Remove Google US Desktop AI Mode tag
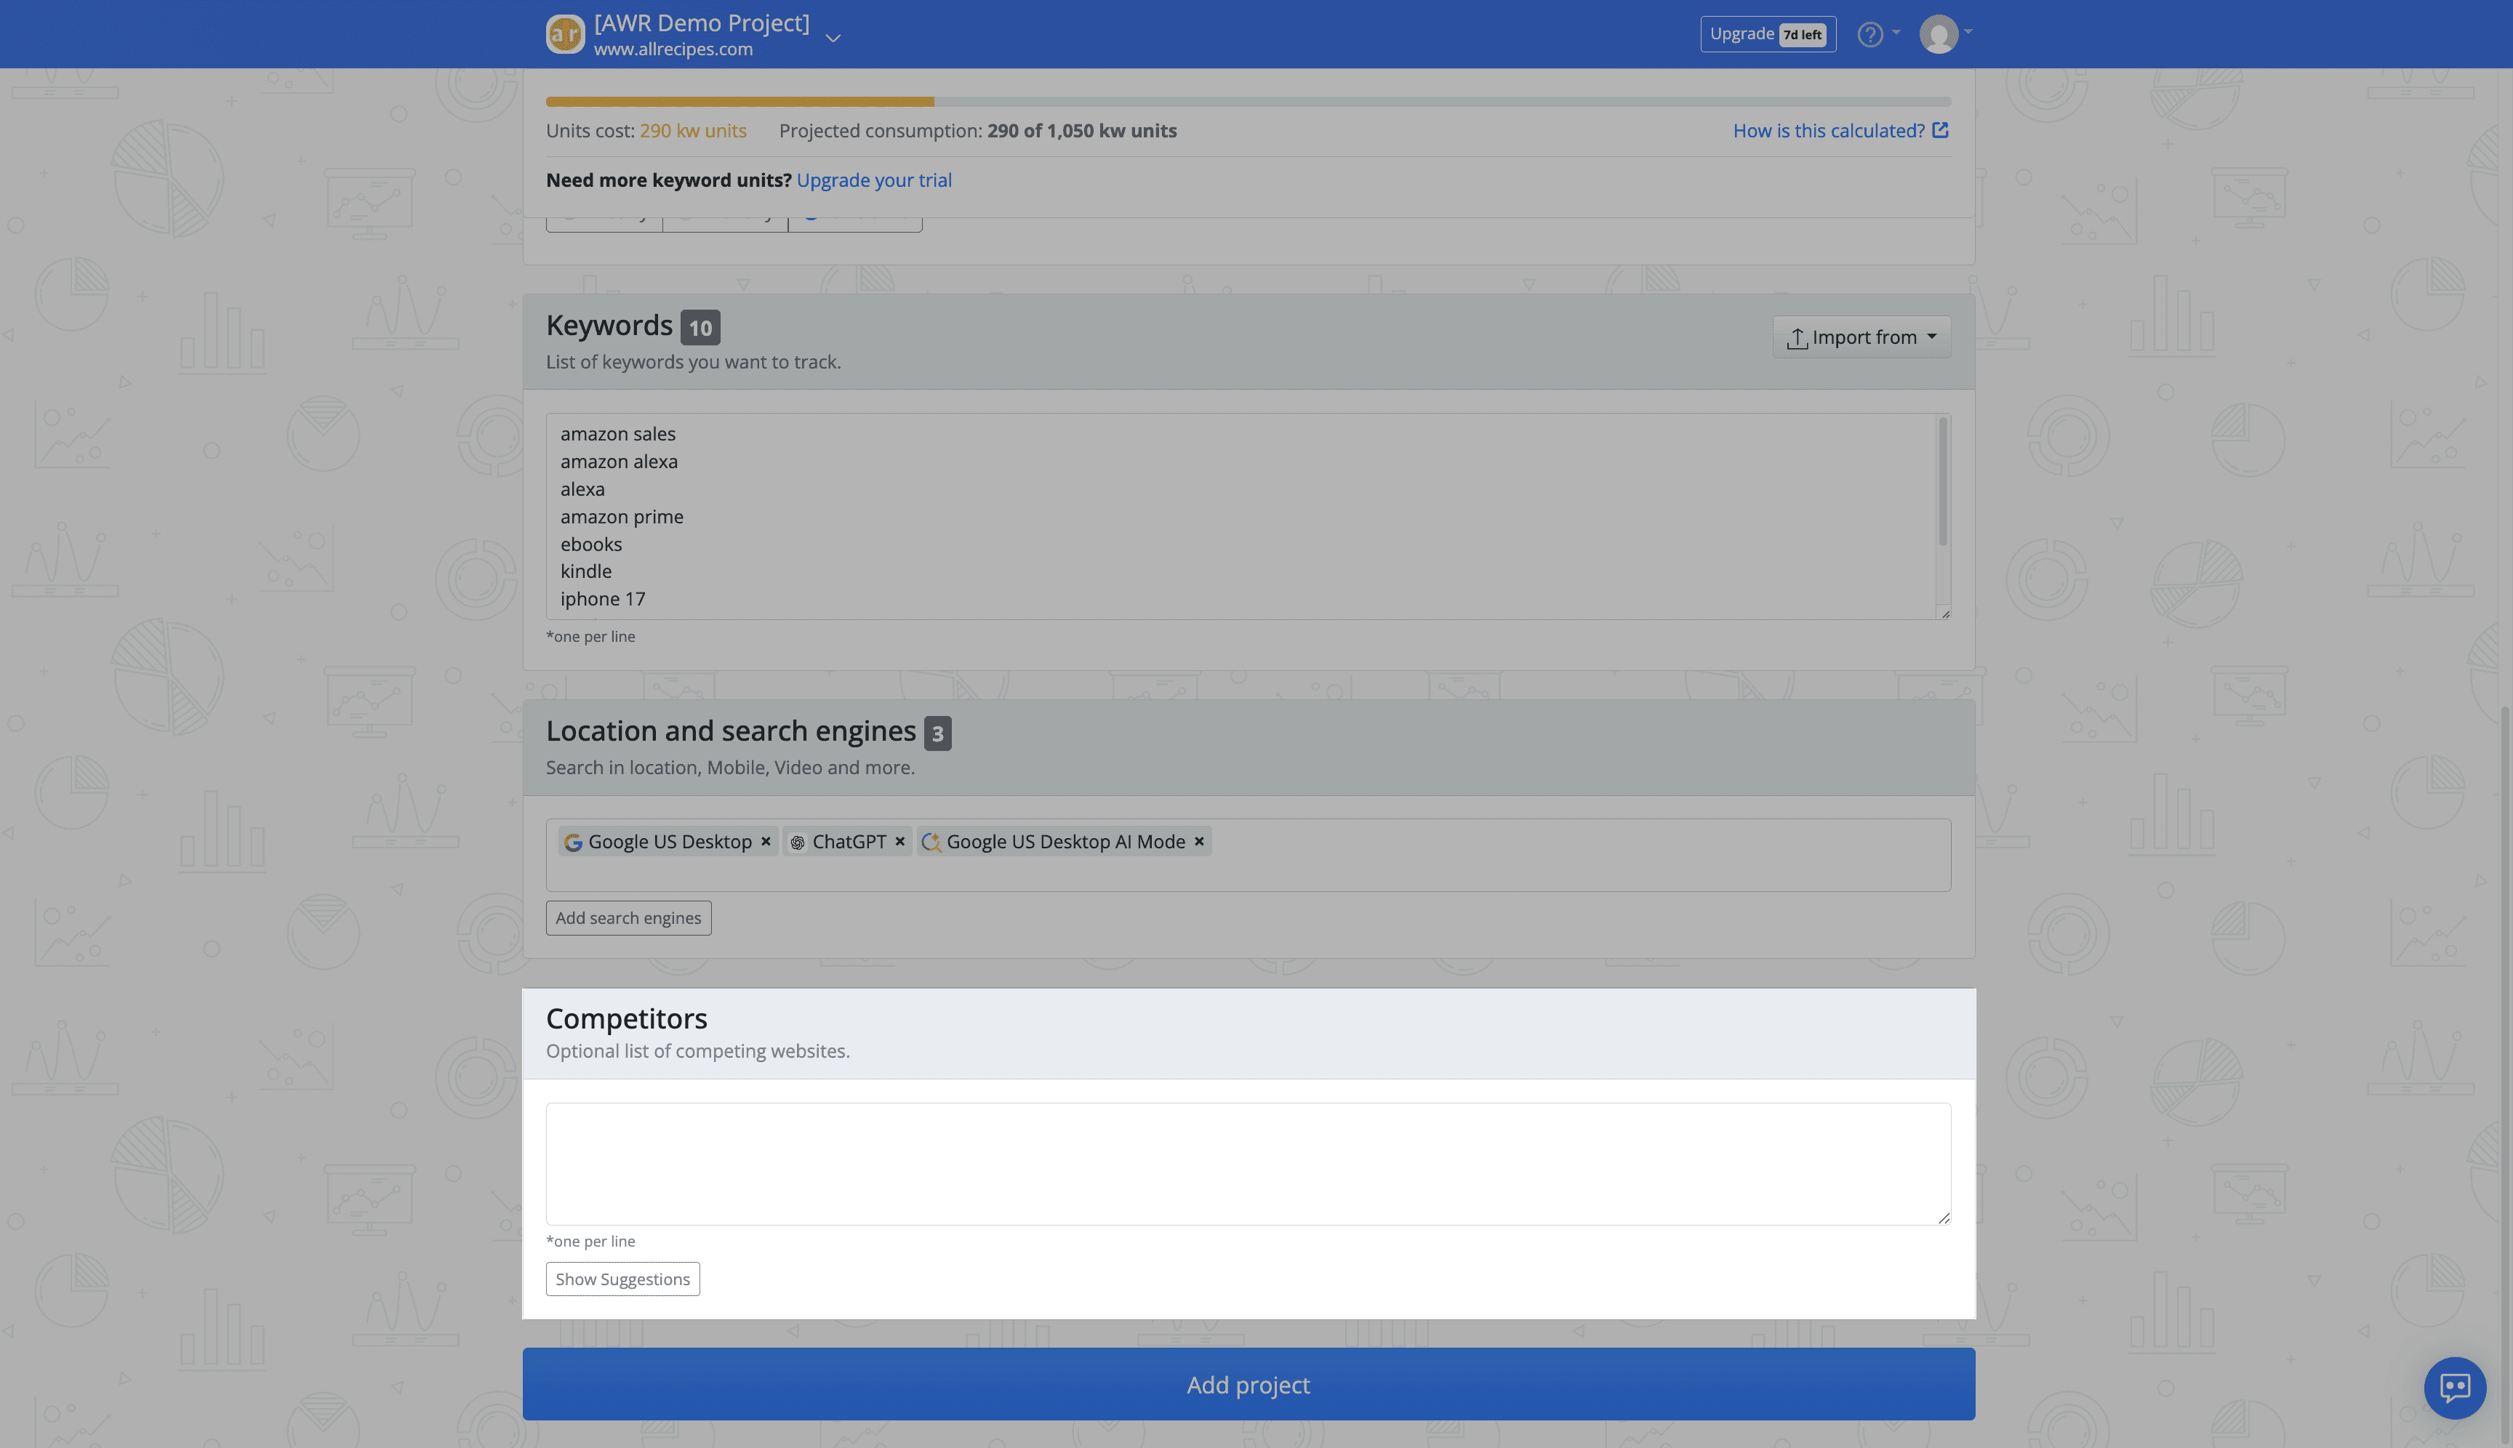The image size is (2513, 1448). (x=1199, y=841)
